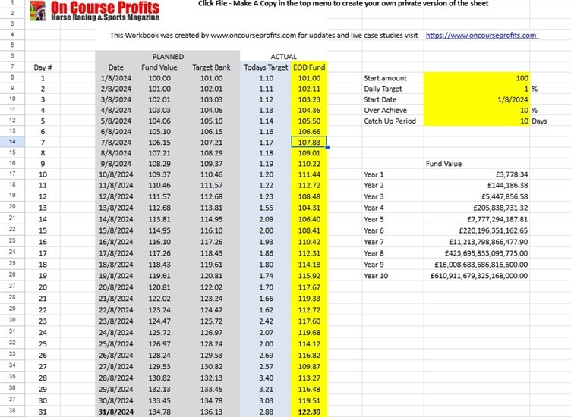Click the Start amount label

[x=385, y=78]
